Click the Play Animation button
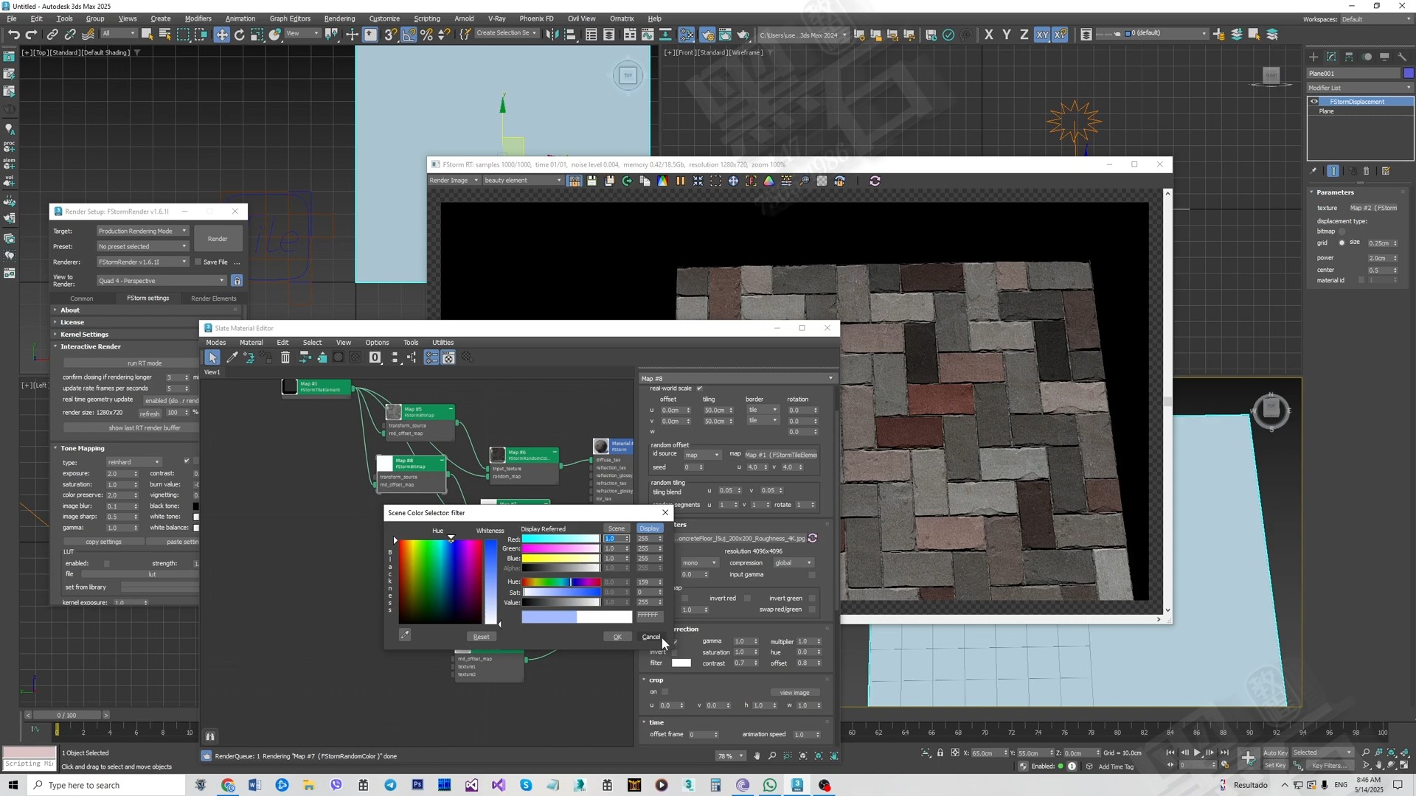1416x796 pixels. pyautogui.click(x=1196, y=753)
